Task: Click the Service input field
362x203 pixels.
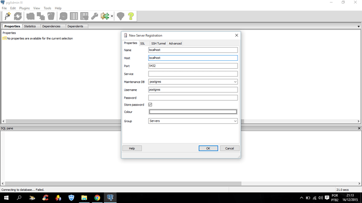Action: (193, 74)
